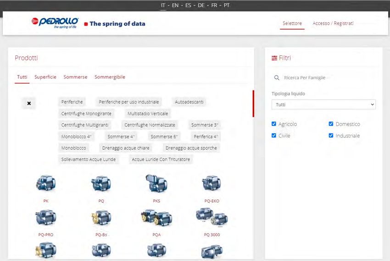
Task: Open the PK pump product image
Action: 46,183
